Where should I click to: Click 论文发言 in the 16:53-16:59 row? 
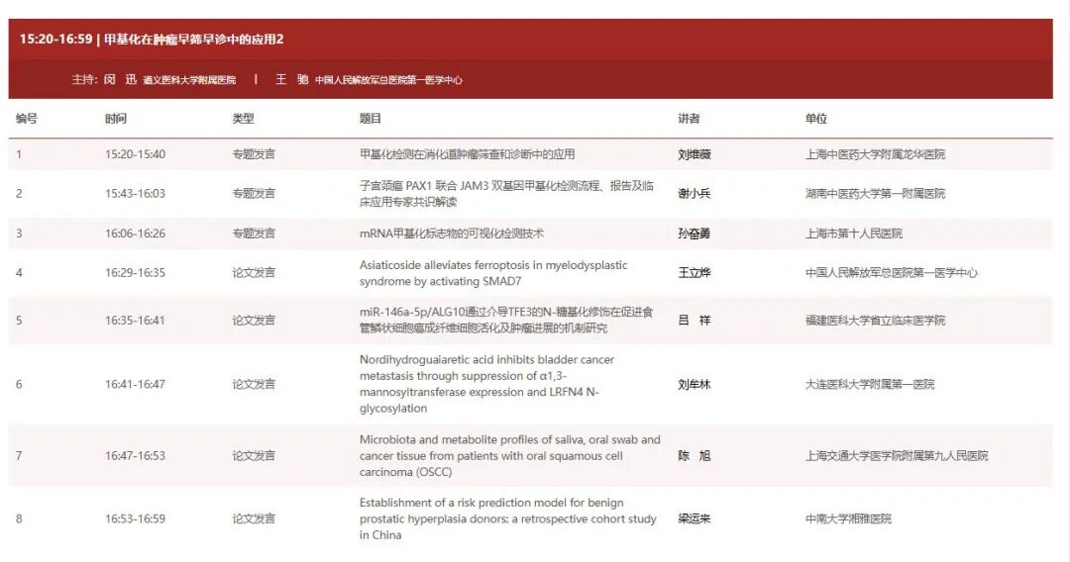pyautogui.click(x=254, y=519)
